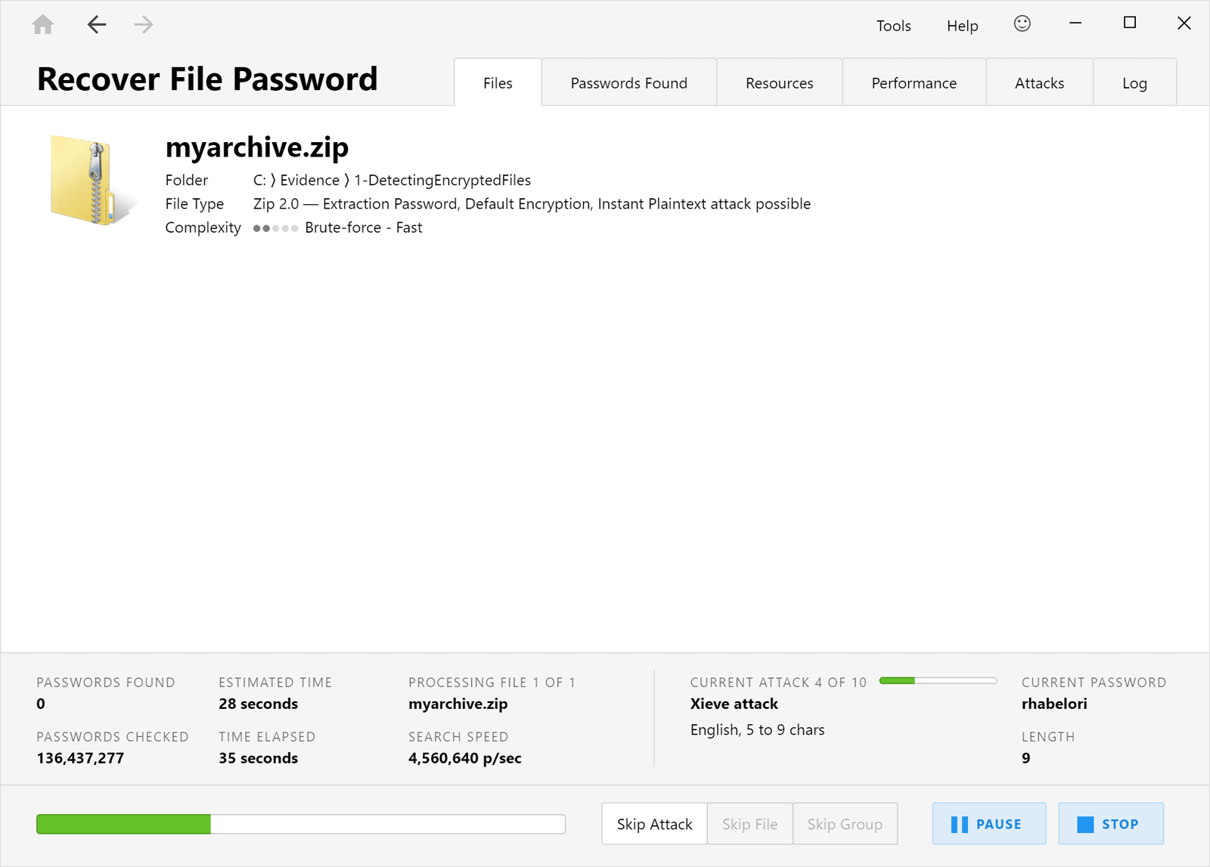Image resolution: width=1210 pixels, height=867 pixels.
Task: Minimize the window
Action: pos(1075,24)
